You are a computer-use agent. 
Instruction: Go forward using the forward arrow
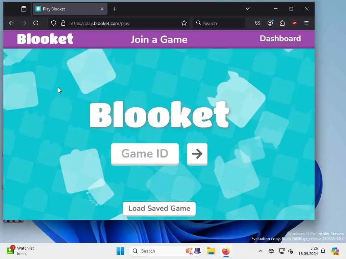pos(24,23)
